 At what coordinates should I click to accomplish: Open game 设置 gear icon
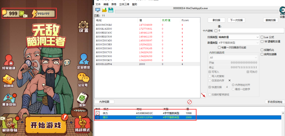[83, 27]
